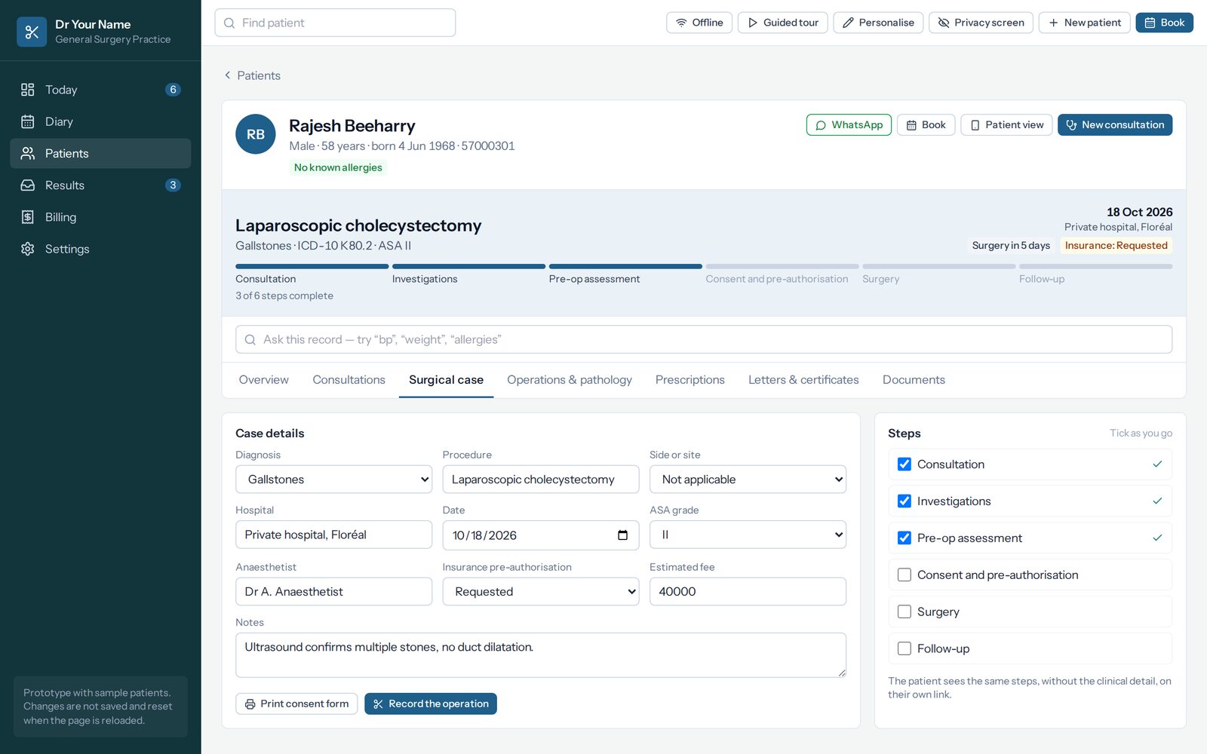Open the Diary calendar in sidebar
The height and width of the screenshot is (754, 1207).
click(100, 121)
